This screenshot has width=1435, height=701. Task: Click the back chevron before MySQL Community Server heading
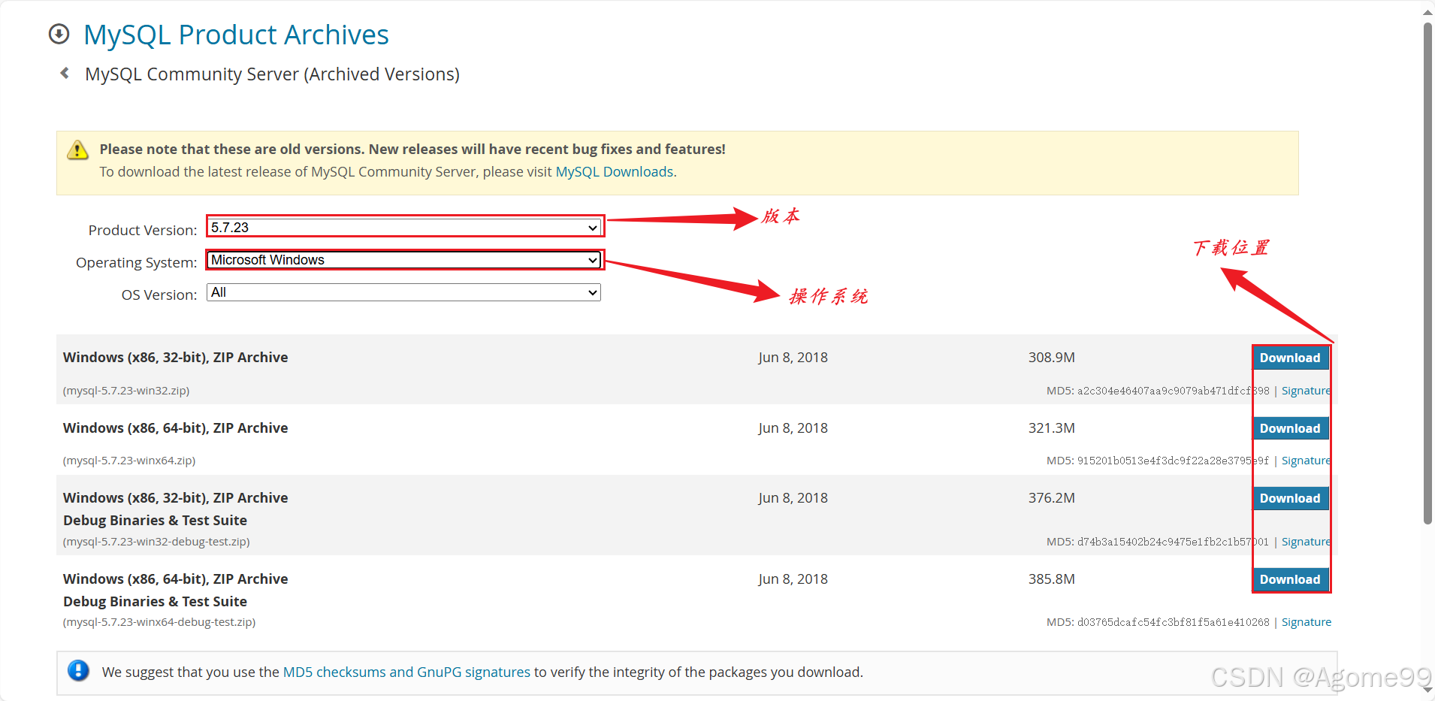[x=64, y=73]
